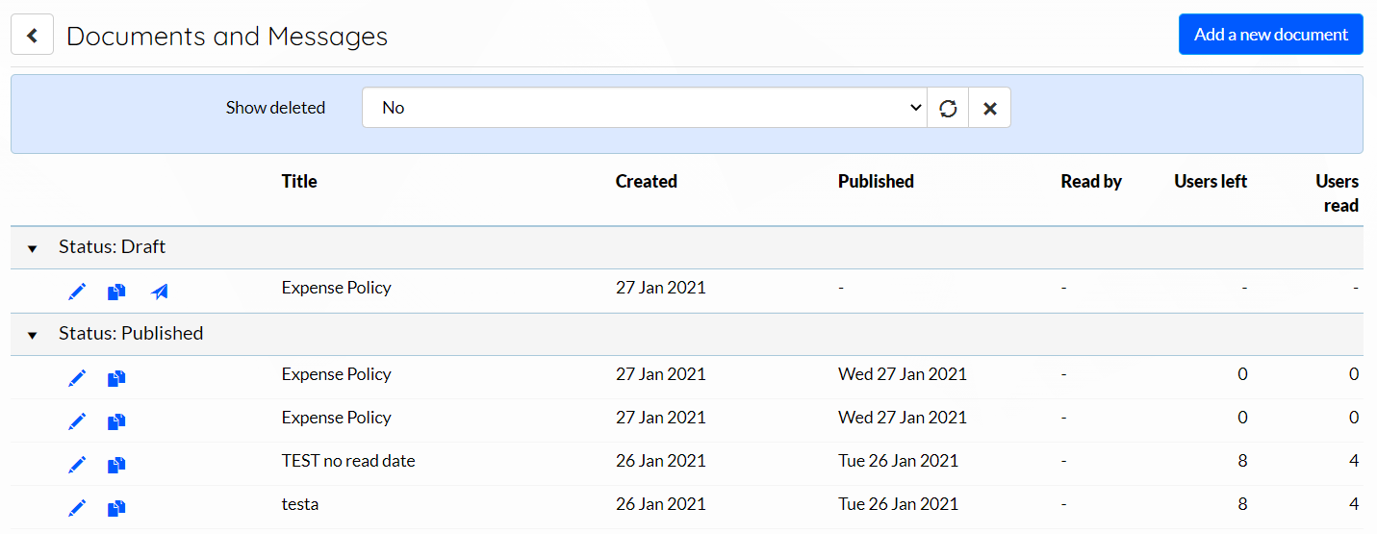Edit the testa document via pencil icon
Viewport: 1377px width, 534px height.
coord(78,508)
